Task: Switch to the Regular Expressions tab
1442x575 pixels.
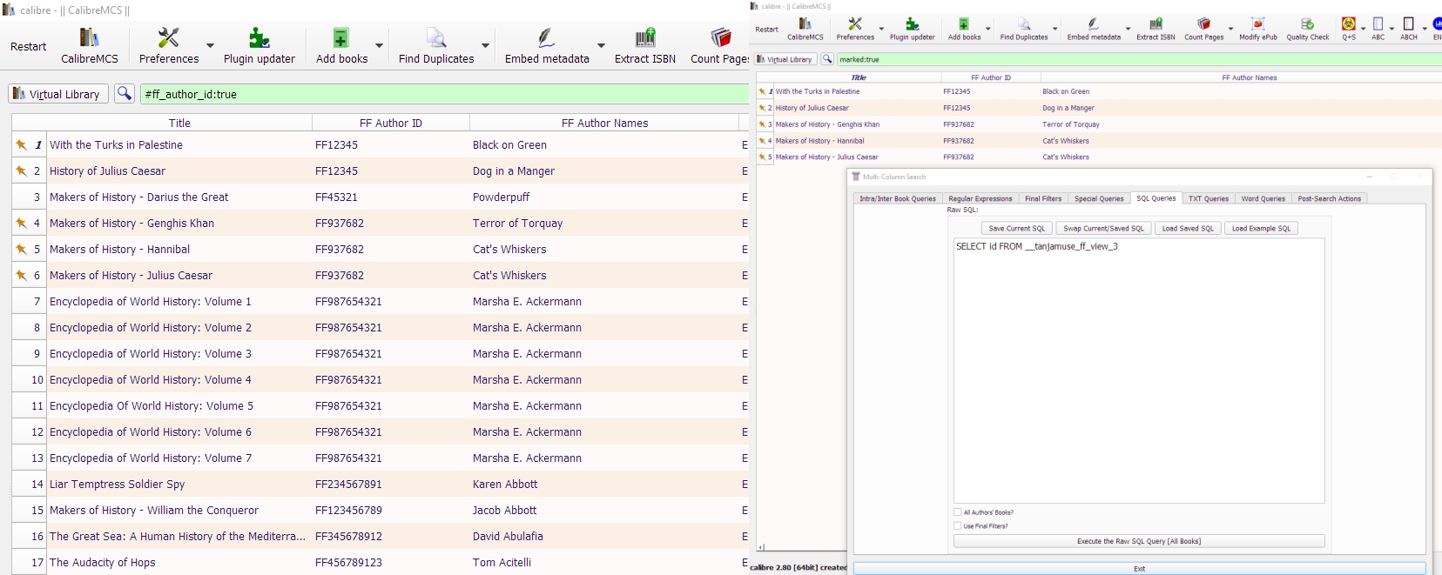Action: (x=980, y=198)
